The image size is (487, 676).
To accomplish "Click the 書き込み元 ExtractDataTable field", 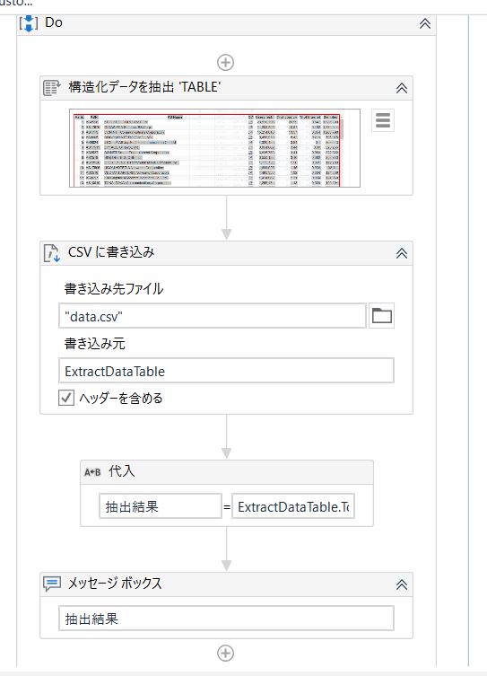I will pyautogui.click(x=226, y=371).
